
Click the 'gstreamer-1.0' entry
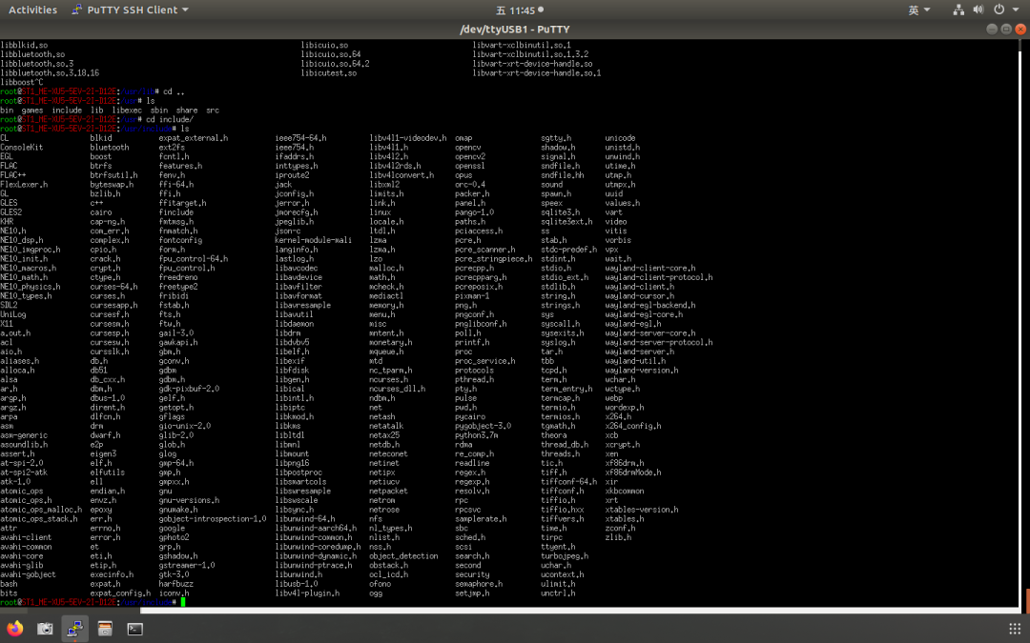point(187,565)
